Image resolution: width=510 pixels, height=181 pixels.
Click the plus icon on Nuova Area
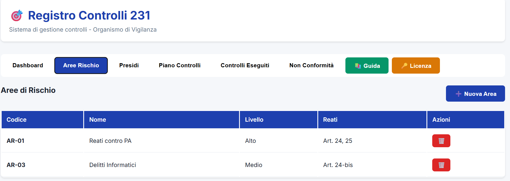click(458, 94)
